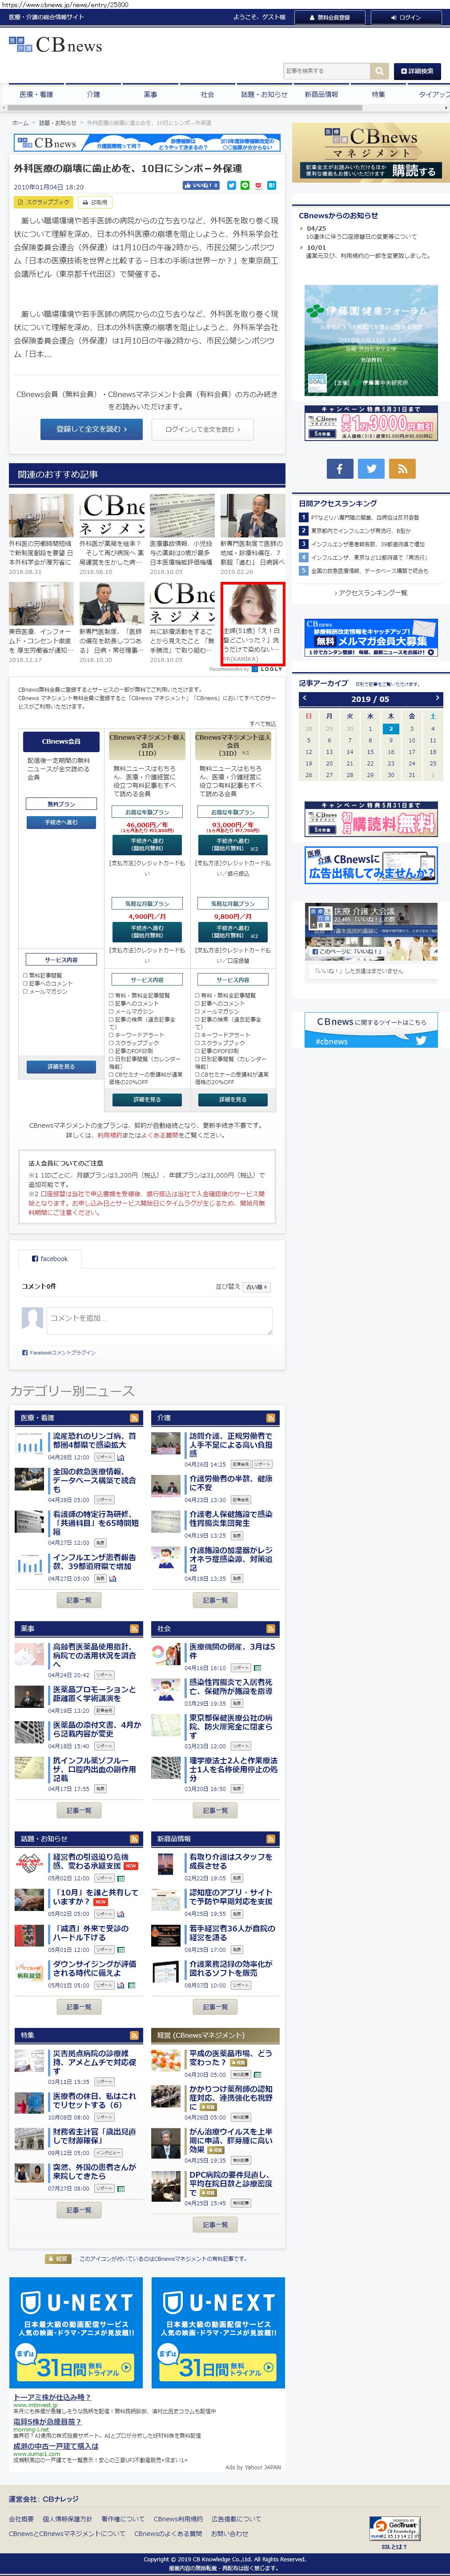Click the CBnews logo in header
This screenshot has width=450, height=2576.
[55, 45]
